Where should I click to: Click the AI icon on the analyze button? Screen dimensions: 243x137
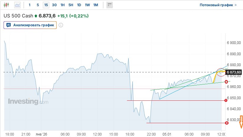pyautogui.click(x=9, y=25)
